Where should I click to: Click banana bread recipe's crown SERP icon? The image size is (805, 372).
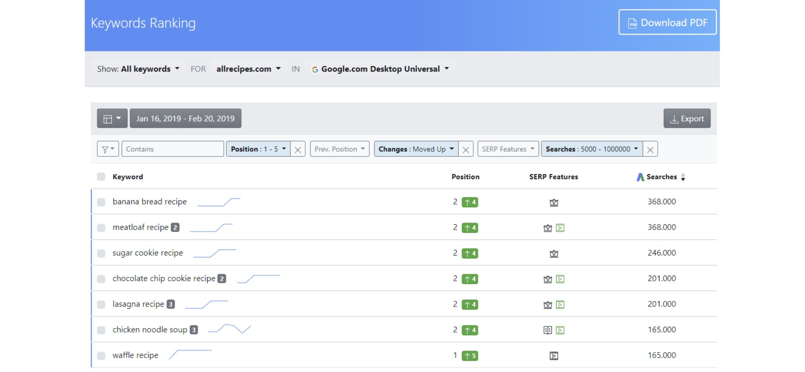click(x=554, y=202)
